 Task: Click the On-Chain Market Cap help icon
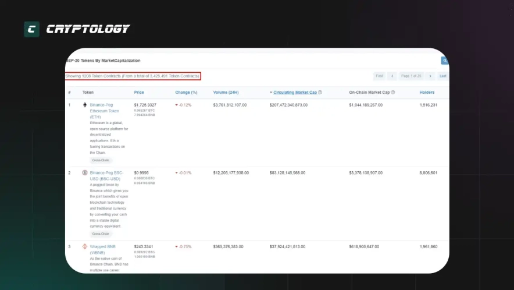pos(392,92)
